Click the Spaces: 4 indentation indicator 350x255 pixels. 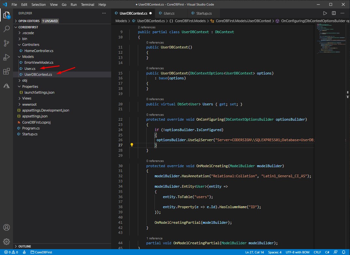(275, 252)
